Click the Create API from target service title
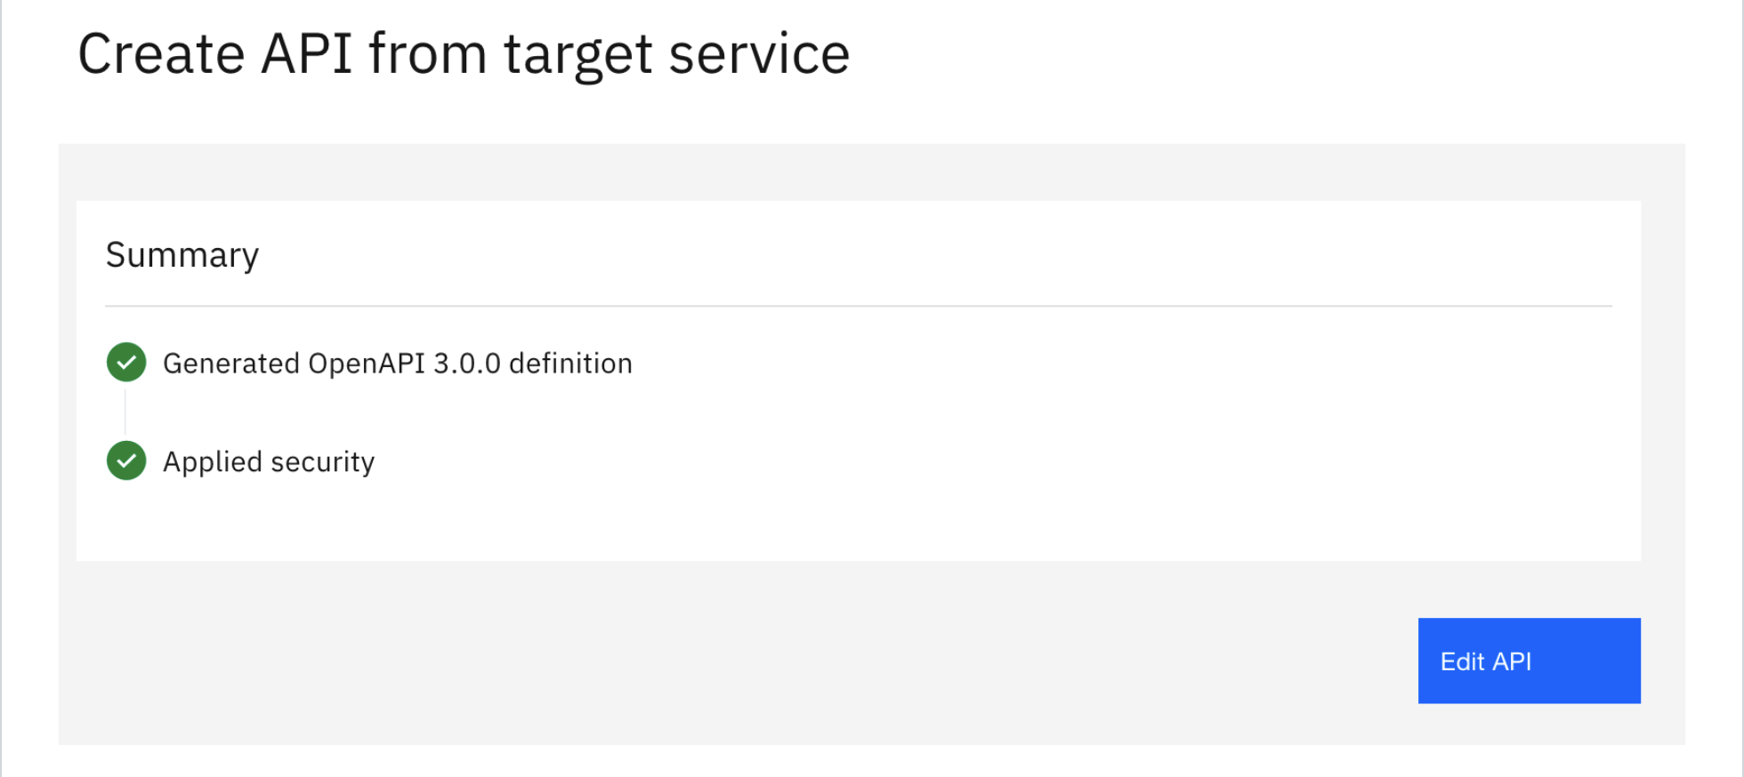 [464, 53]
